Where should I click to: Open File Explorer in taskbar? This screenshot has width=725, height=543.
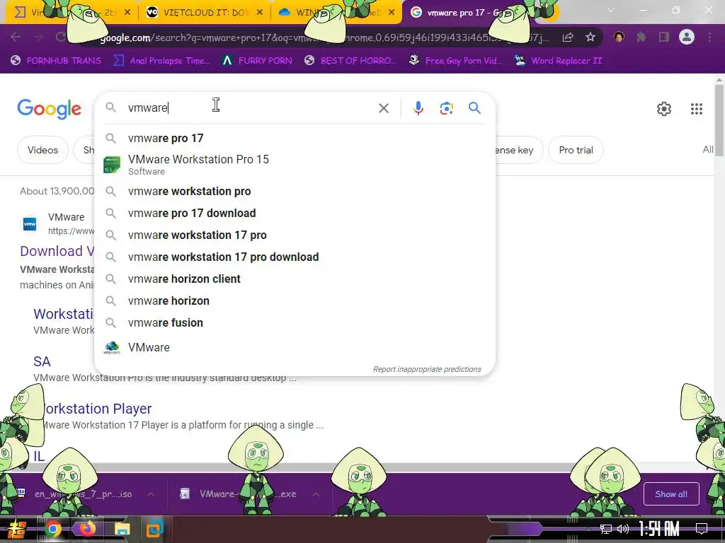pyautogui.click(x=122, y=529)
